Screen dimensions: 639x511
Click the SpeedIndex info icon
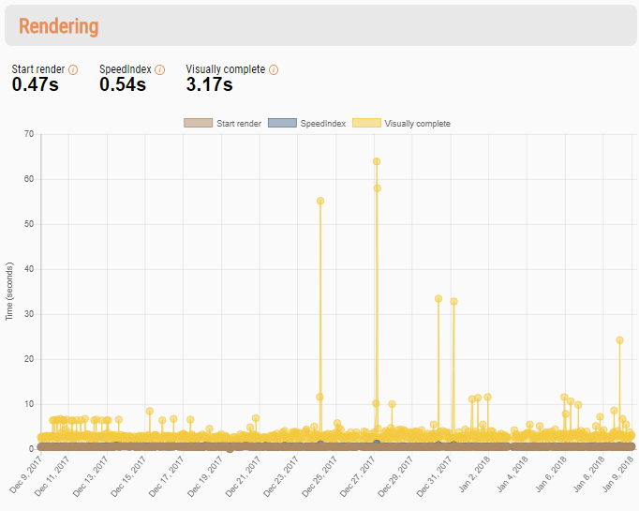pos(159,69)
